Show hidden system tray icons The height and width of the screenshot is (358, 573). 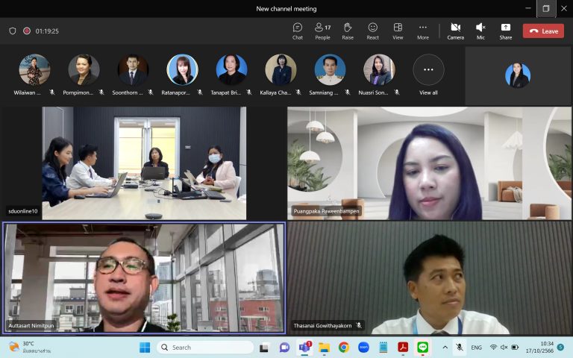coord(445,348)
